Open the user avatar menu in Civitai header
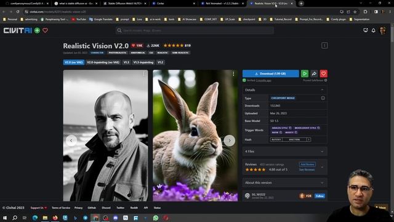The height and width of the screenshot is (222, 394). [383, 30]
